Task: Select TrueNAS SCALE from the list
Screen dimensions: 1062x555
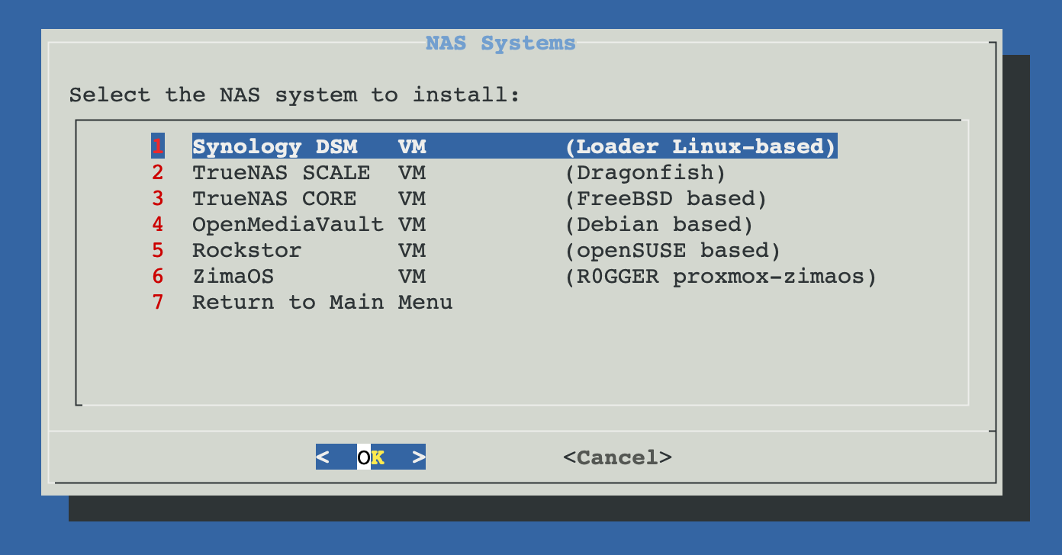Action: coord(281,173)
